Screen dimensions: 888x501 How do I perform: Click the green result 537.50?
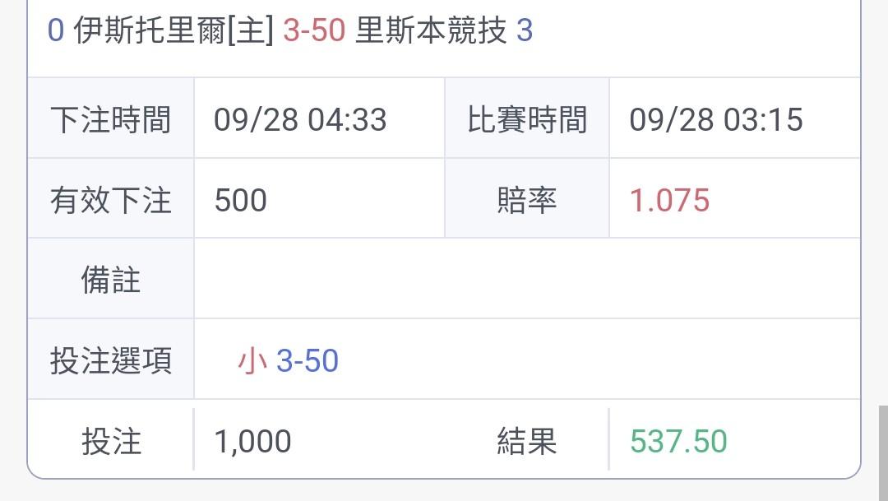[x=678, y=441]
